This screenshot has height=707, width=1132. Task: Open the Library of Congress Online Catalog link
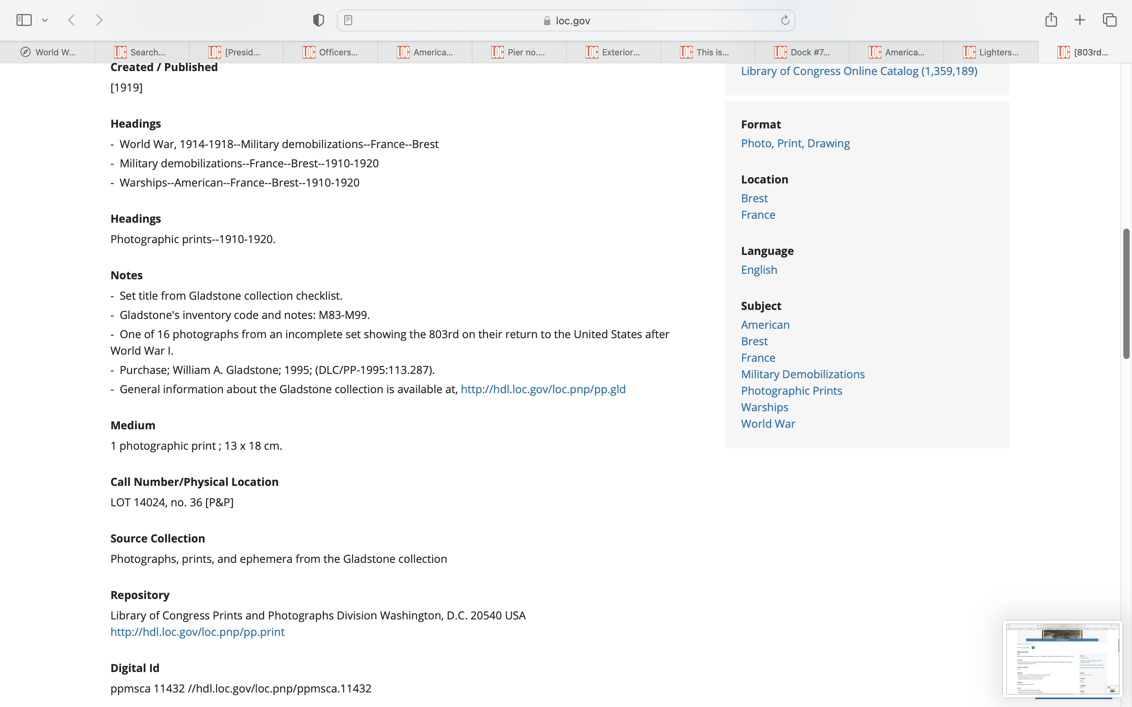859,71
